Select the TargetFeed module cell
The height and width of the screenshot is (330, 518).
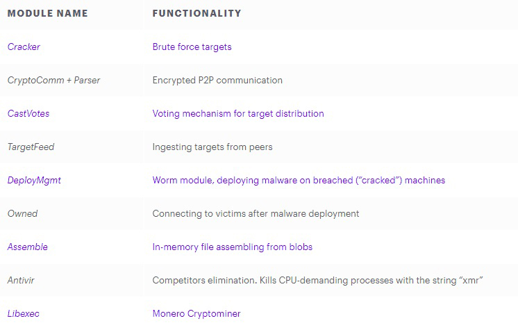31,147
